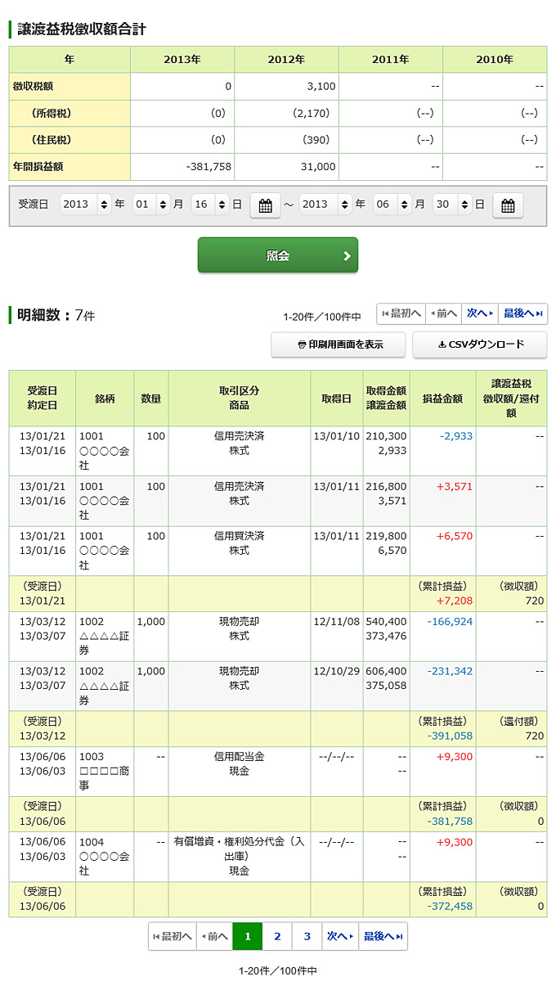Image resolution: width=556 pixels, height=995 pixels.
Task: Click the 2012年 column header
Action: (x=286, y=60)
